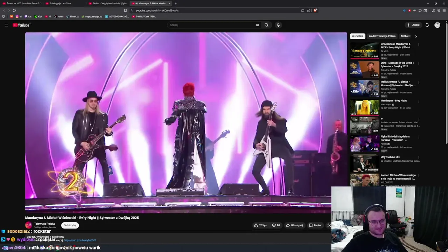This screenshot has width=448, height=252.
Task: Go to the YouTube home logo
Action: [x=21, y=25]
